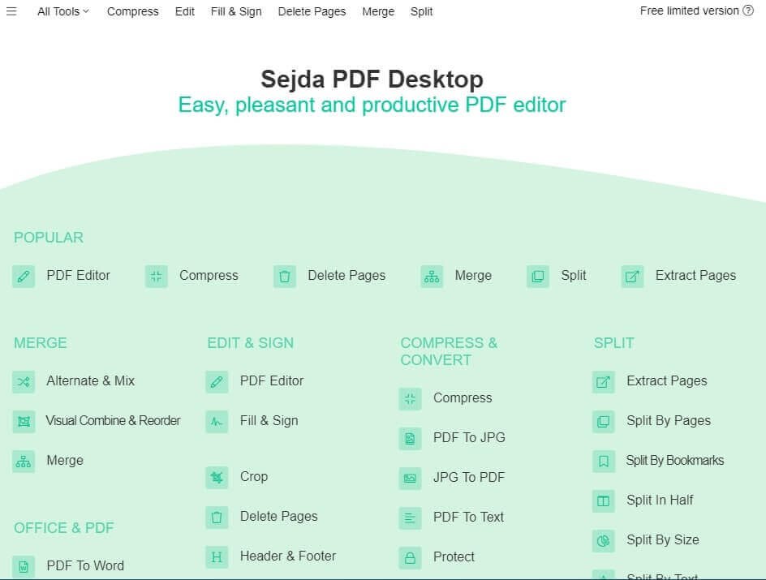
Task: Open Delete Pages in Edit & Sign section
Action: tap(278, 516)
